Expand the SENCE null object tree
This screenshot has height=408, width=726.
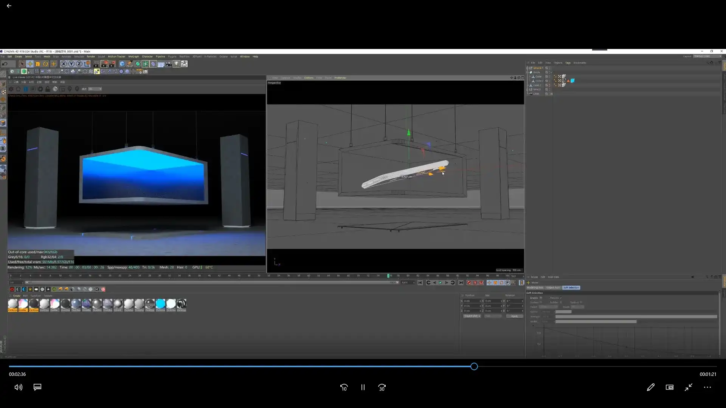[527, 90]
